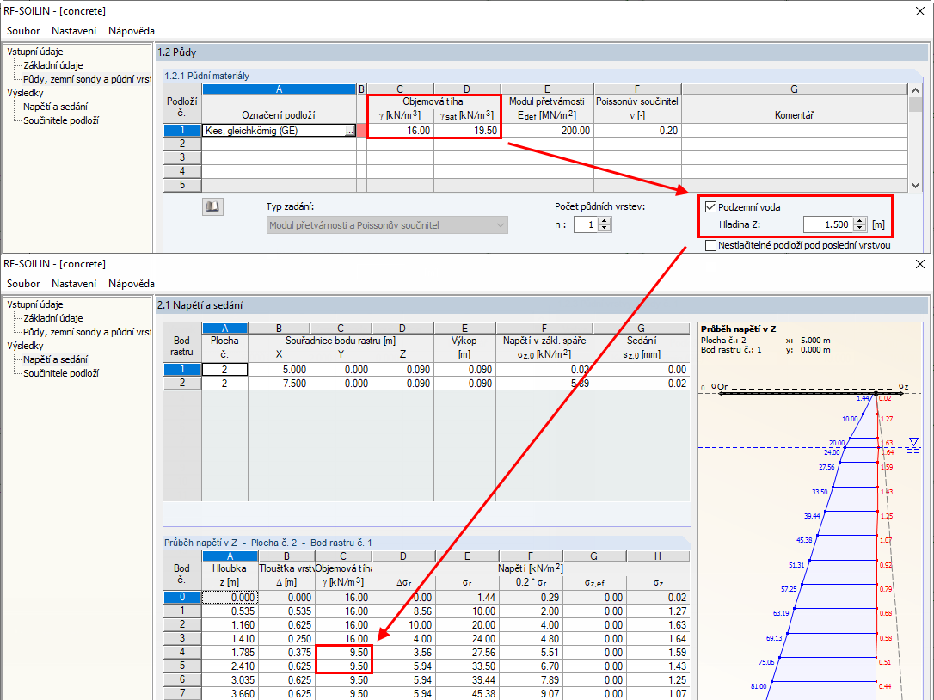The width and height of the screenshot is (934, 700).
Task: Lower Hladina Z value using down spinner arrow
Action: pos(859,229)
